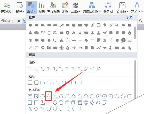Select the heart shape in recommended
Image resolution: width=144 pixels, height=114 pixels.
(86, 25)
